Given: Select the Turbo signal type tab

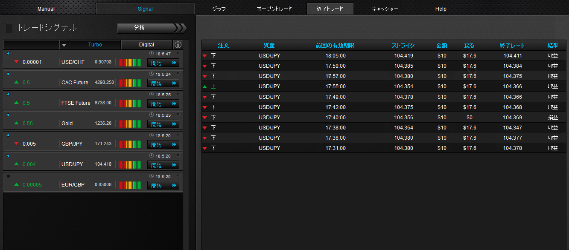Looking at the screenshot, I should pyautogui.click(x=95, y=45).
